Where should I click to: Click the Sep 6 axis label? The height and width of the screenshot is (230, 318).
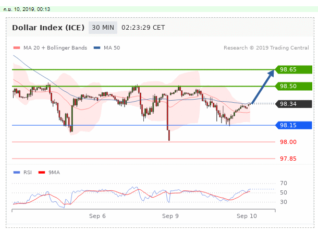point(97,216)
